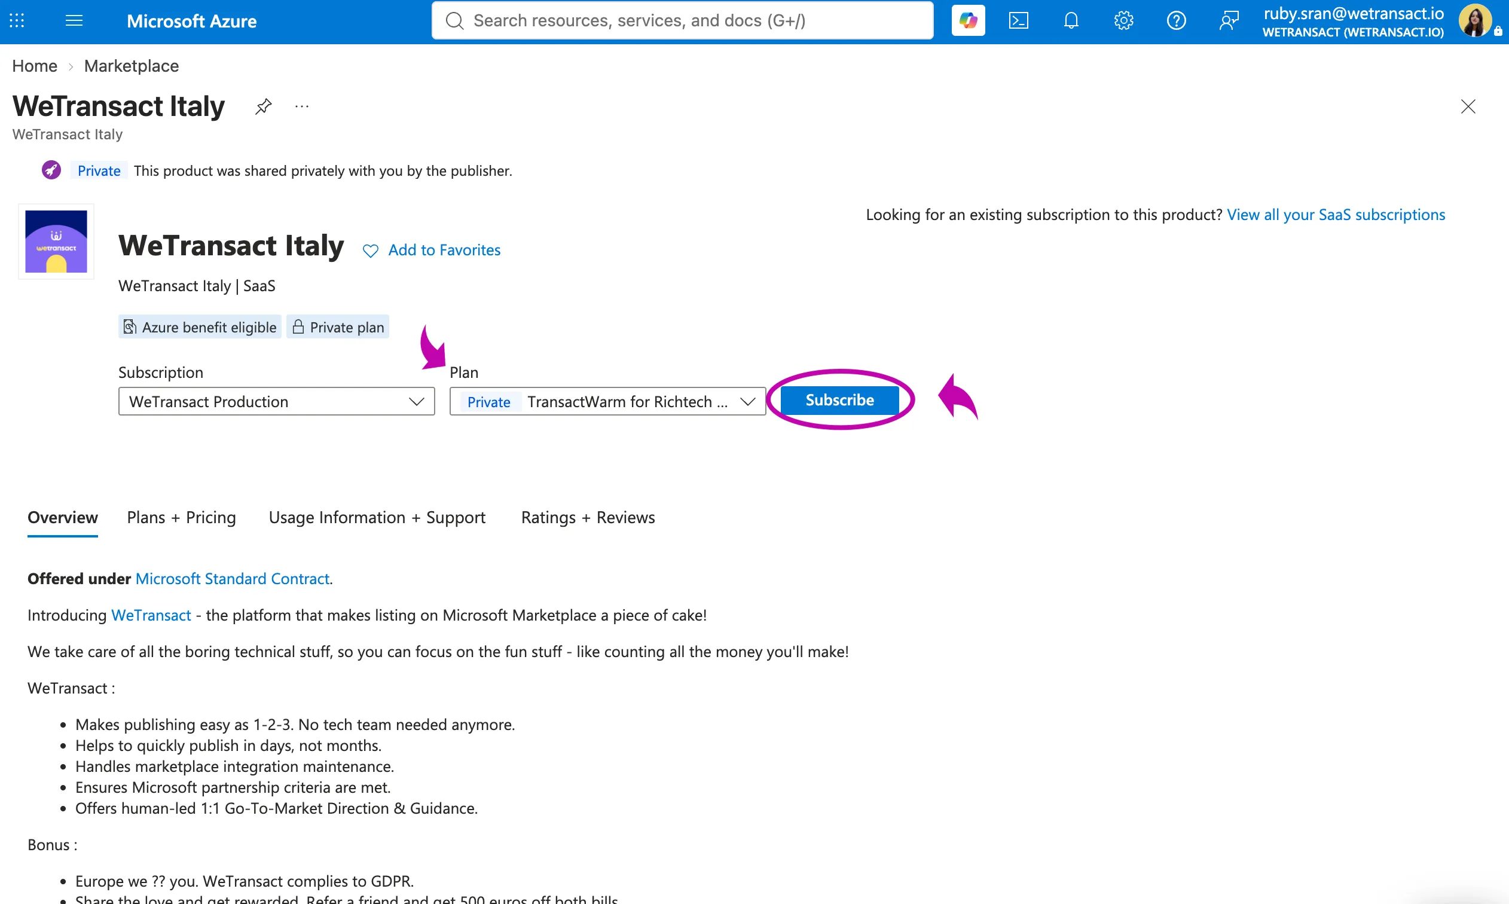This screenshot has height=904, width=1509.
Task: Focus the Azure search resources field
Action: [682, 21]
